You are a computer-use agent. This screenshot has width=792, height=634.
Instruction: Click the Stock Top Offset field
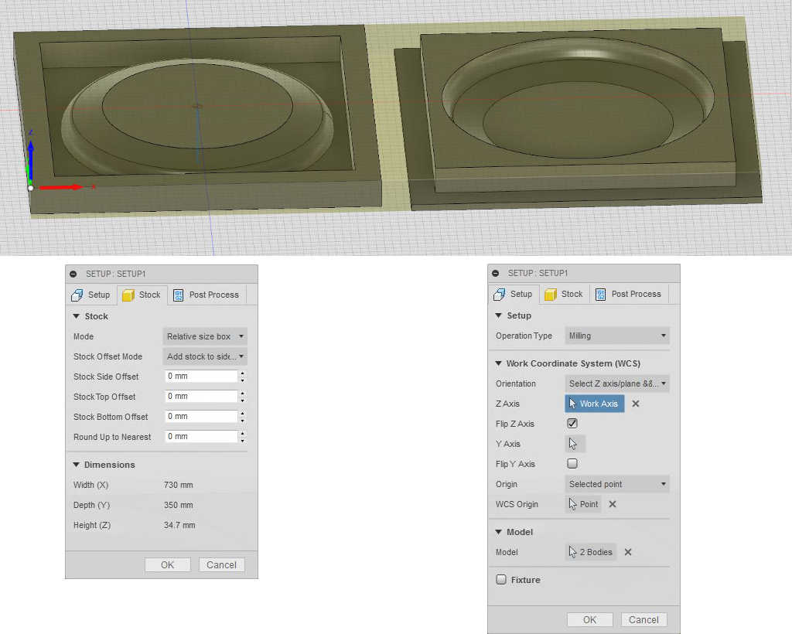click(201, 396)
